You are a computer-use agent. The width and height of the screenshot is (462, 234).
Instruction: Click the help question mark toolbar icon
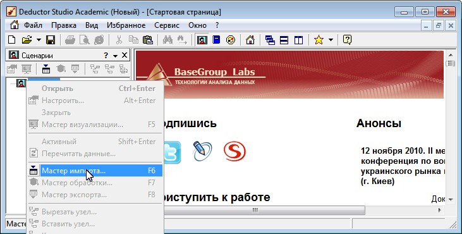pos(348,40)
